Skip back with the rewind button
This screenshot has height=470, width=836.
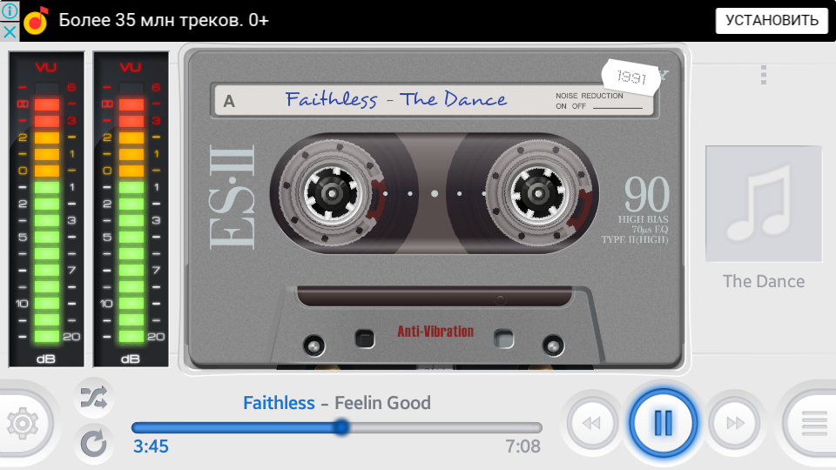click(x=592, y=424)
